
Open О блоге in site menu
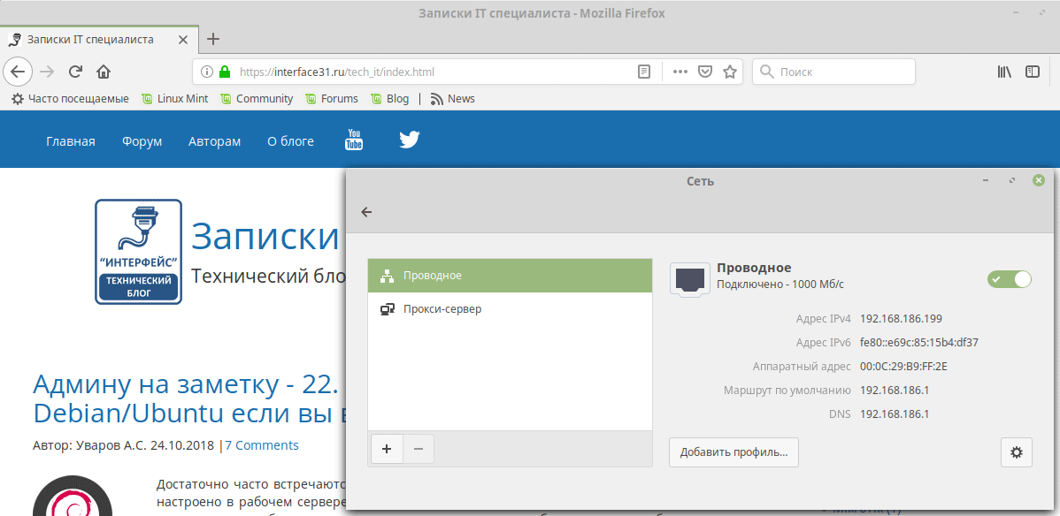[291, 141]
